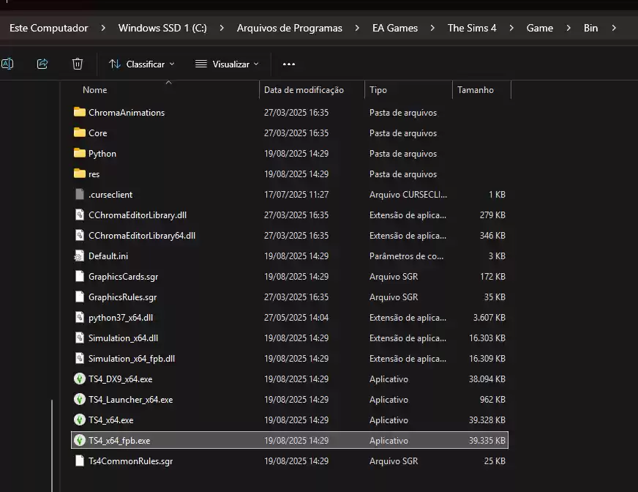The width and height of the screenshot is (638, 492).
Task: Expand the chevron after Bin in path
Action: tap(614, 28)
